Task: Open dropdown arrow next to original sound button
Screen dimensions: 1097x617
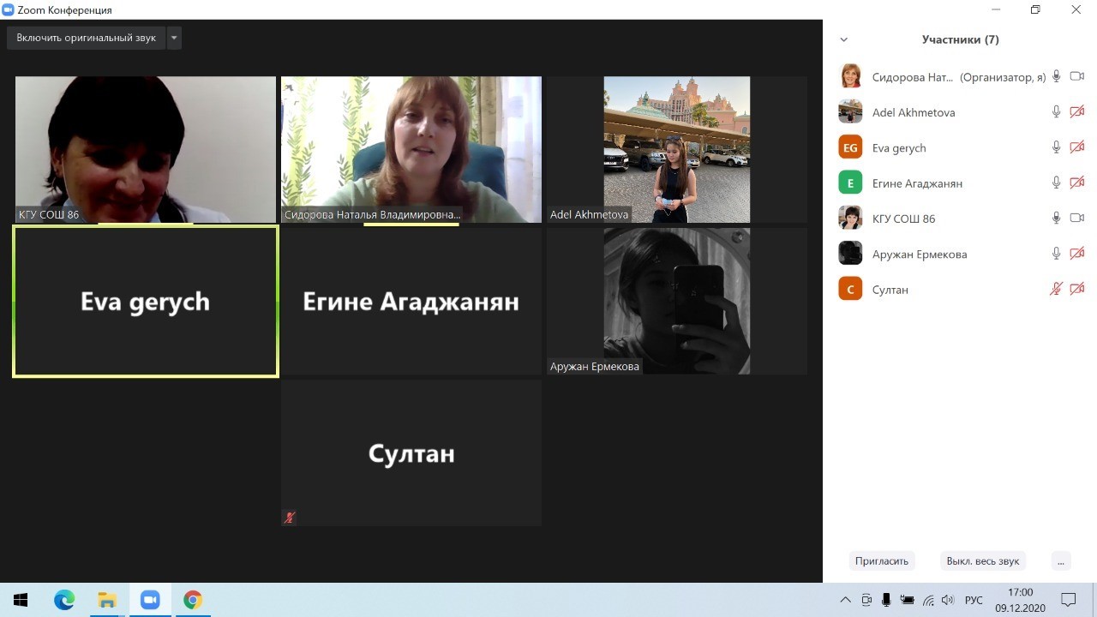Action: (x=174, y=38)
